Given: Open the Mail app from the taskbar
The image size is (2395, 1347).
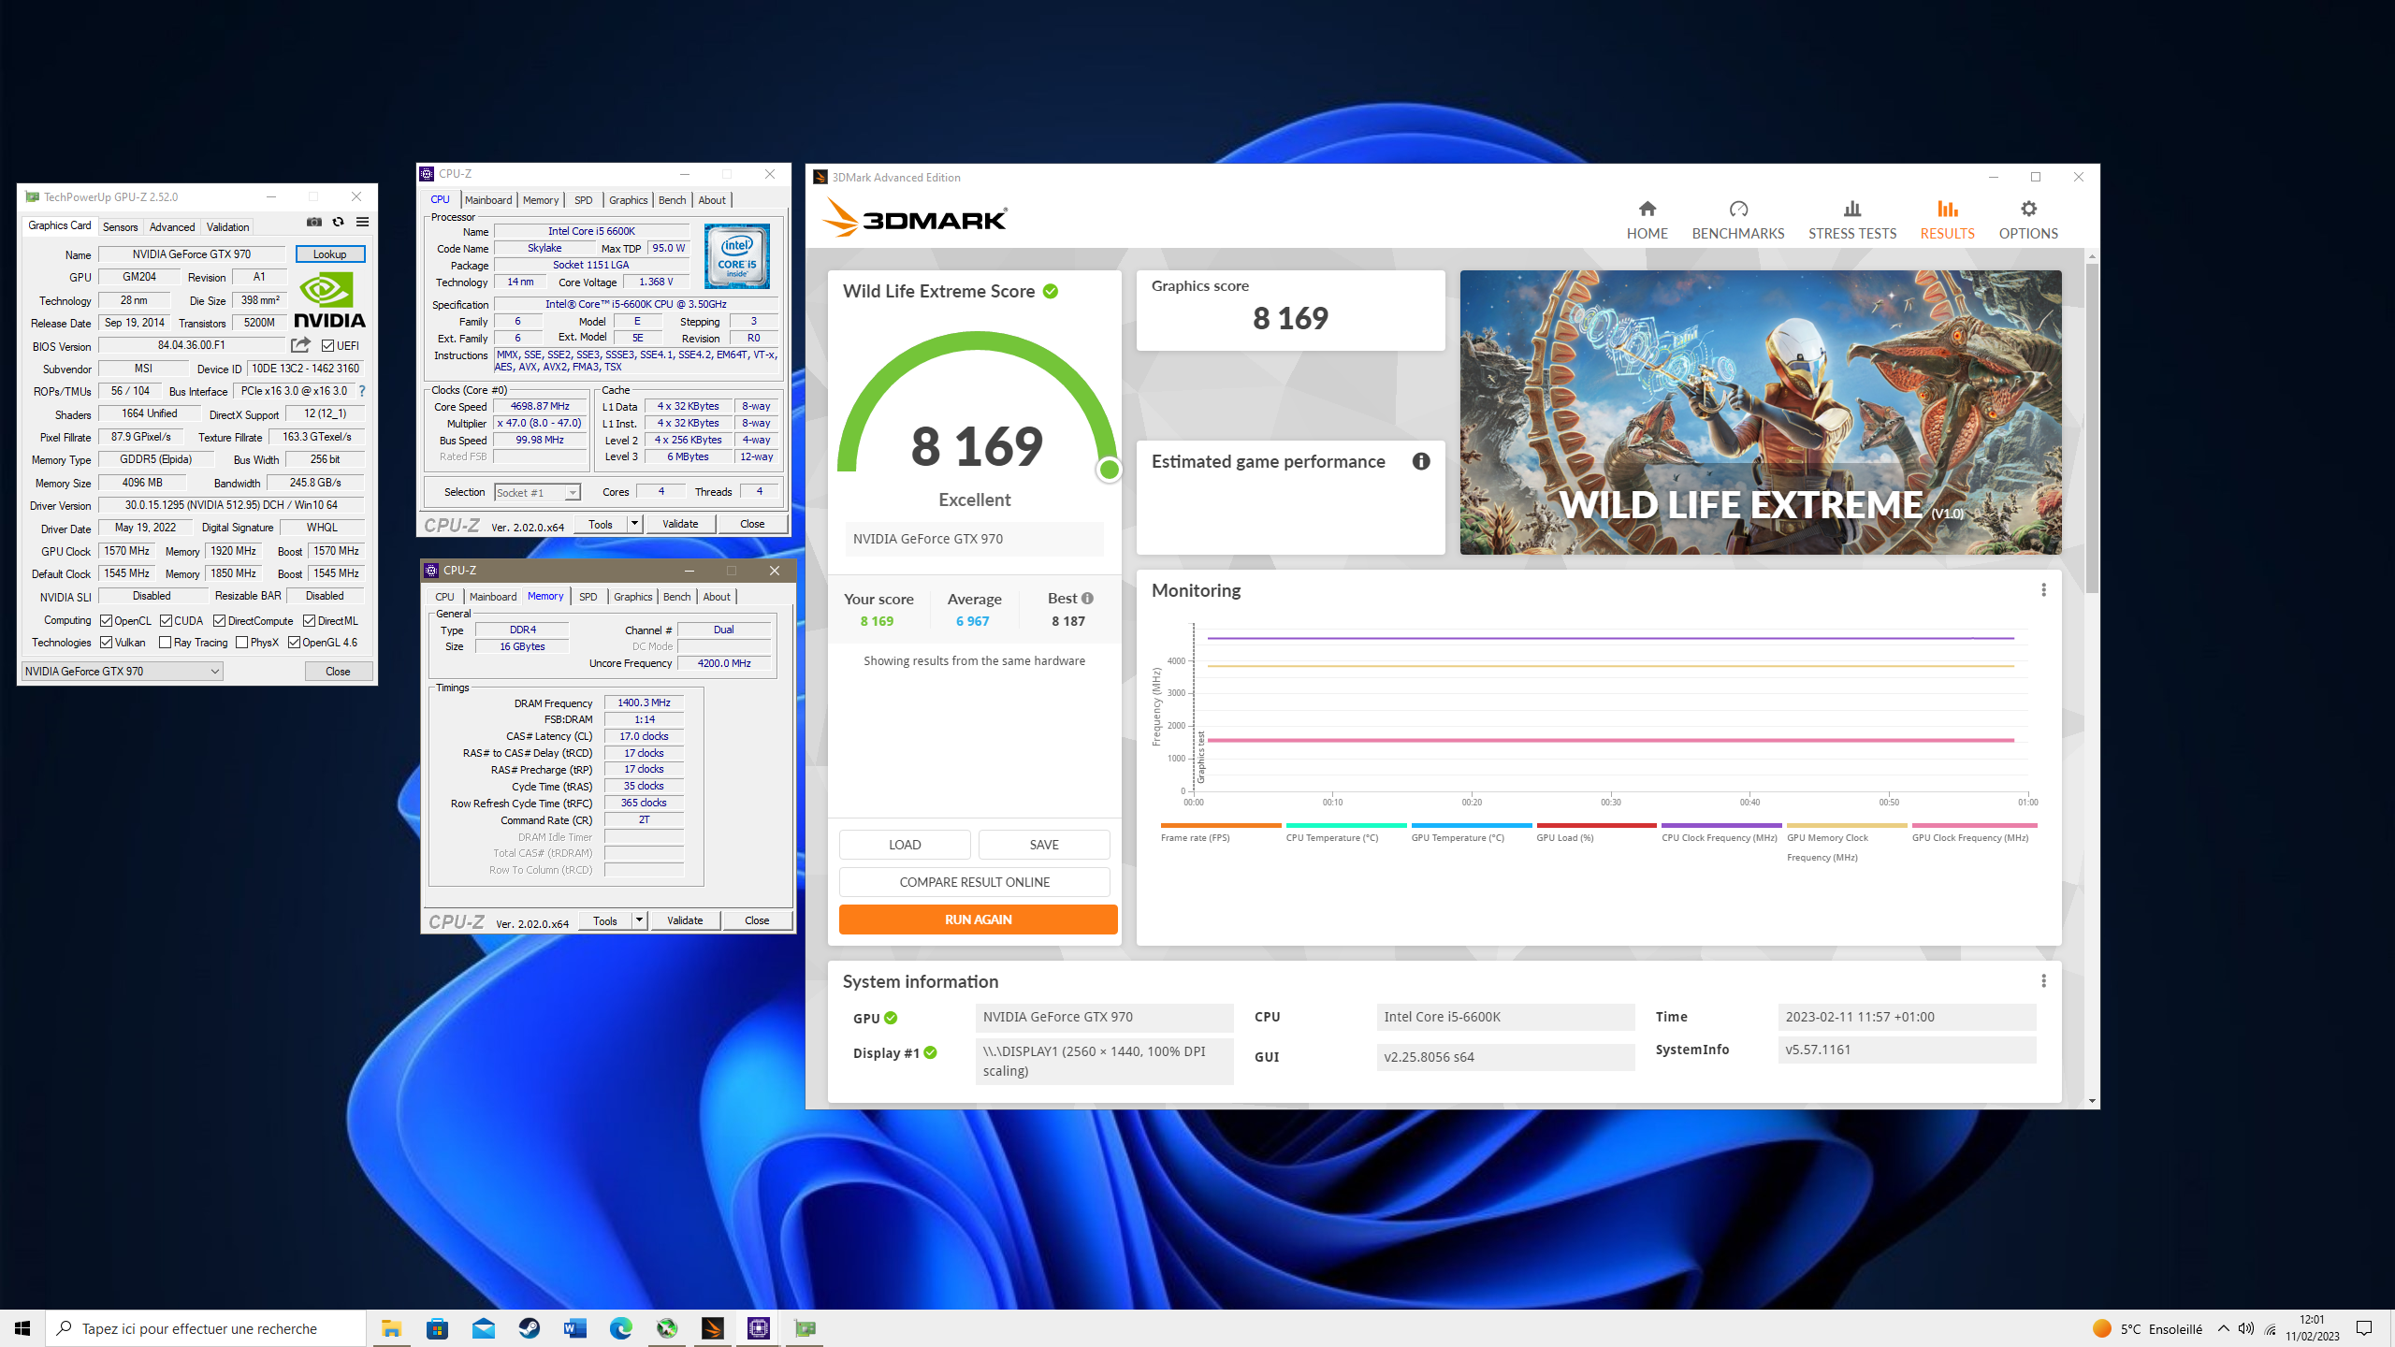Looking at the screenshot, I should tap(484, 1328).
